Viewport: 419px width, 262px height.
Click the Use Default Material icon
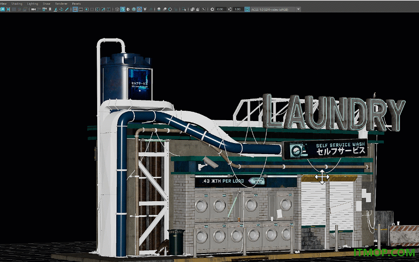(128, 10)
